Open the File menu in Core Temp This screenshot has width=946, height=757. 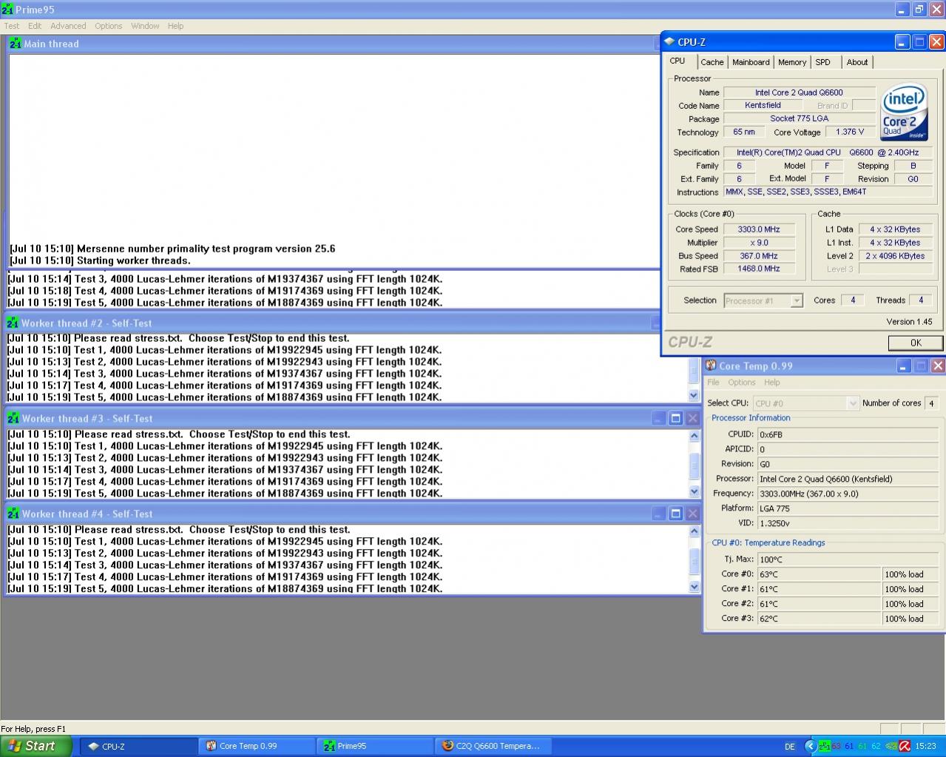point(713,383)
